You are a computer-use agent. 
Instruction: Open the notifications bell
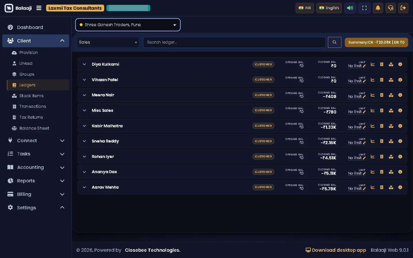point(378,8)
